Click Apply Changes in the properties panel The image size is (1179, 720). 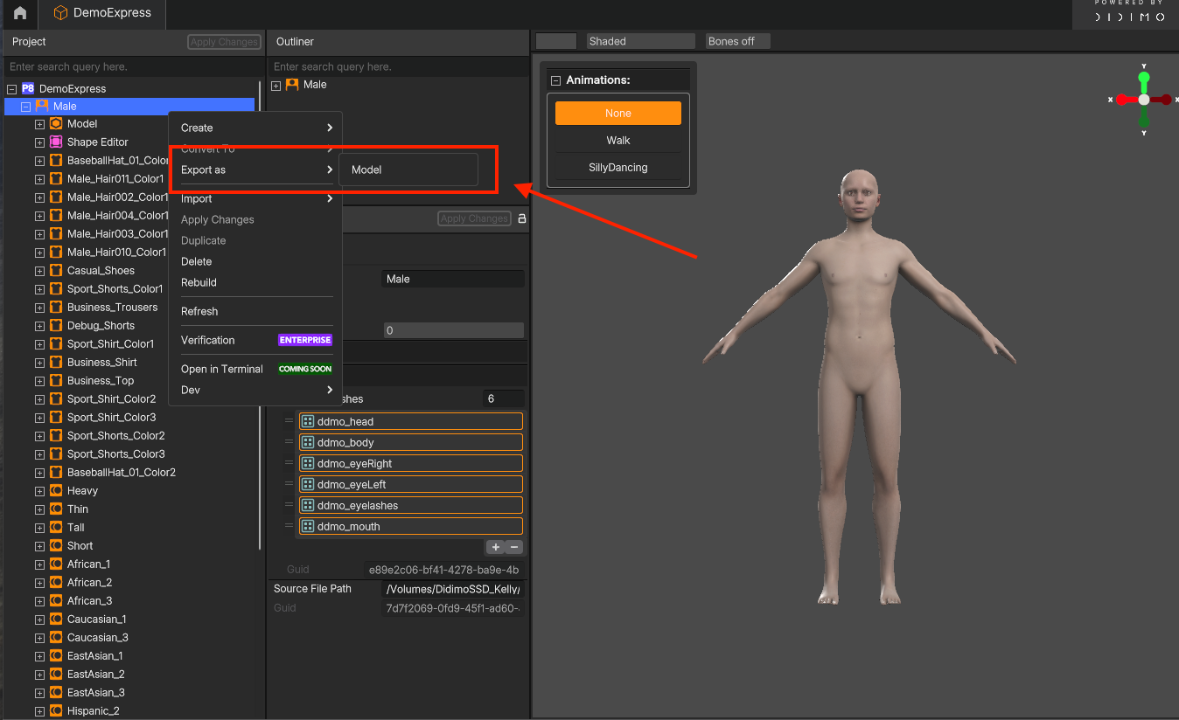(474, 218)
